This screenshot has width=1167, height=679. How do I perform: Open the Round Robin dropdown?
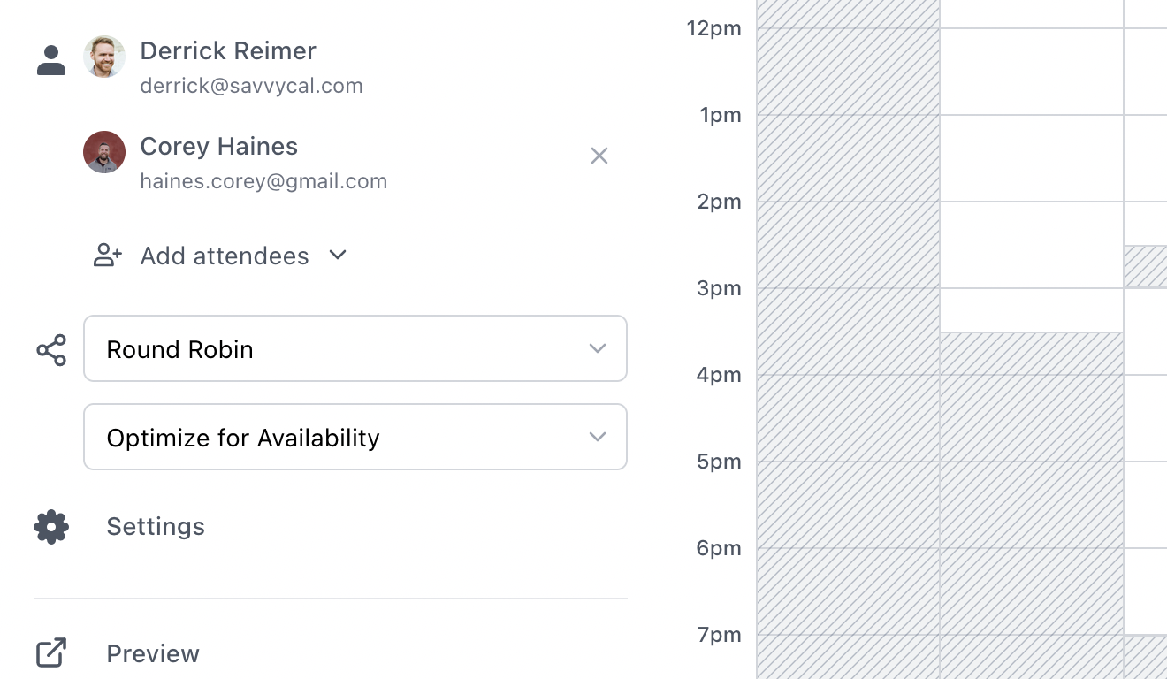355,348
